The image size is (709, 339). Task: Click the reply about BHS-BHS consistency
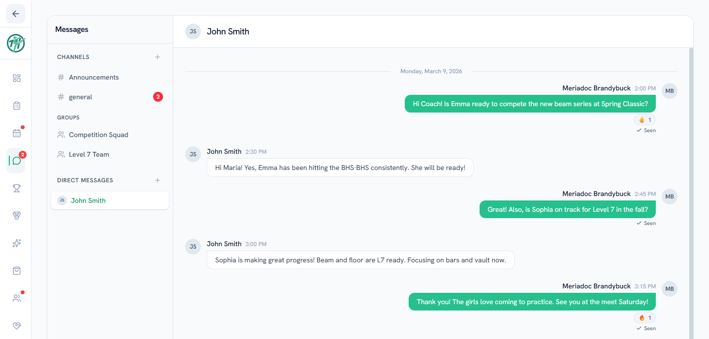point(340,168)
